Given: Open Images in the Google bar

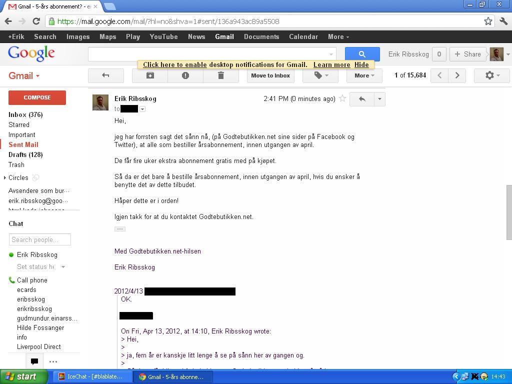Looking at the screenshot, I should pyautogui.click(x=78, y=36).
